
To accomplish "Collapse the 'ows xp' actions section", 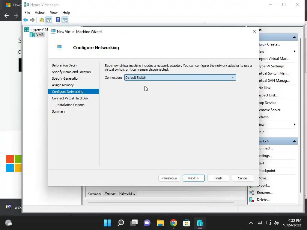I will pos(294,141).
